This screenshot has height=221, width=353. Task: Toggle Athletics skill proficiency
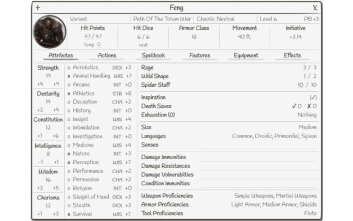pos(69,93)
